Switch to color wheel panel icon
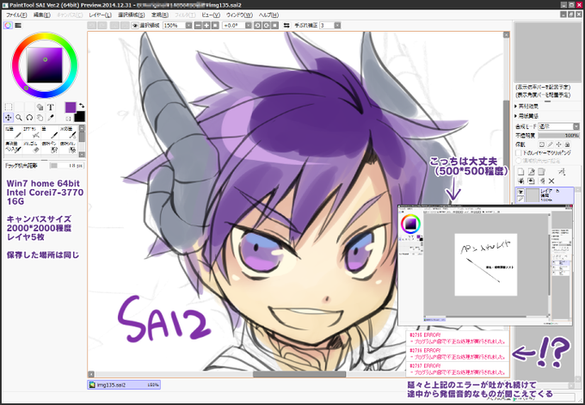585x405 pixels. pos(9,25)
